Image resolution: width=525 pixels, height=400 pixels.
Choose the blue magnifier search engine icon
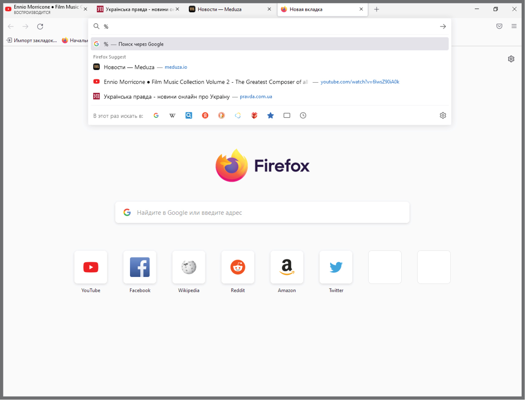189,115
